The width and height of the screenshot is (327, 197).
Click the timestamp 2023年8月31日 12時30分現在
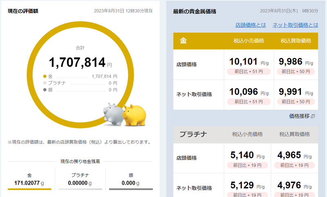coord(123,11)
